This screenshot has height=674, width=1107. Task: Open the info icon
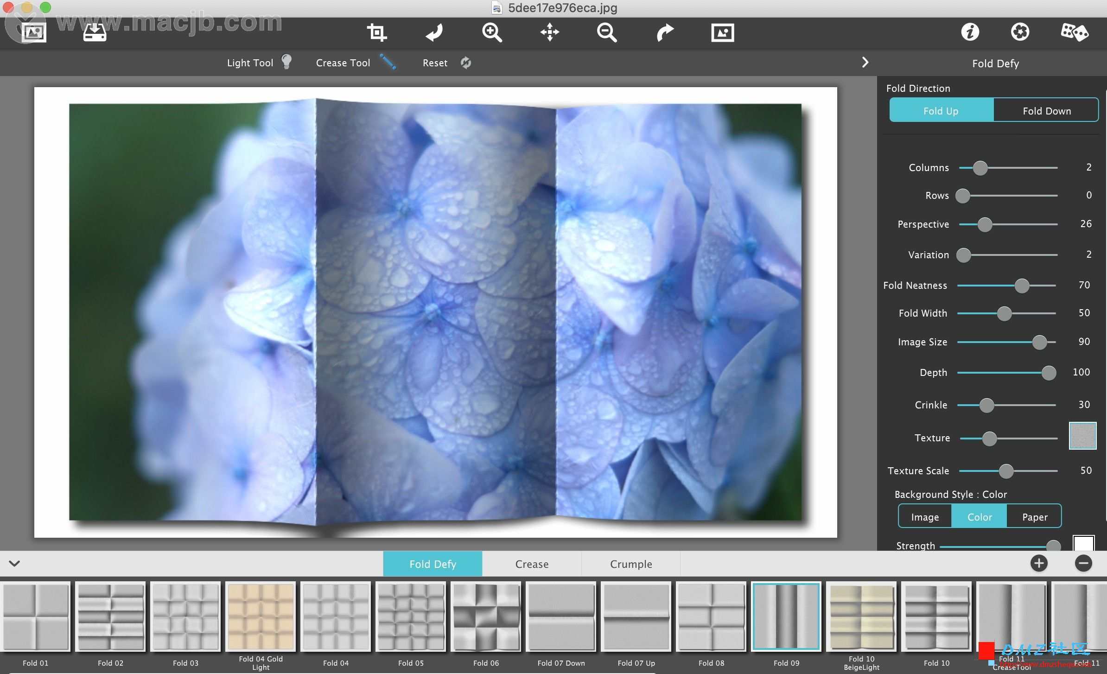(970, 32)
